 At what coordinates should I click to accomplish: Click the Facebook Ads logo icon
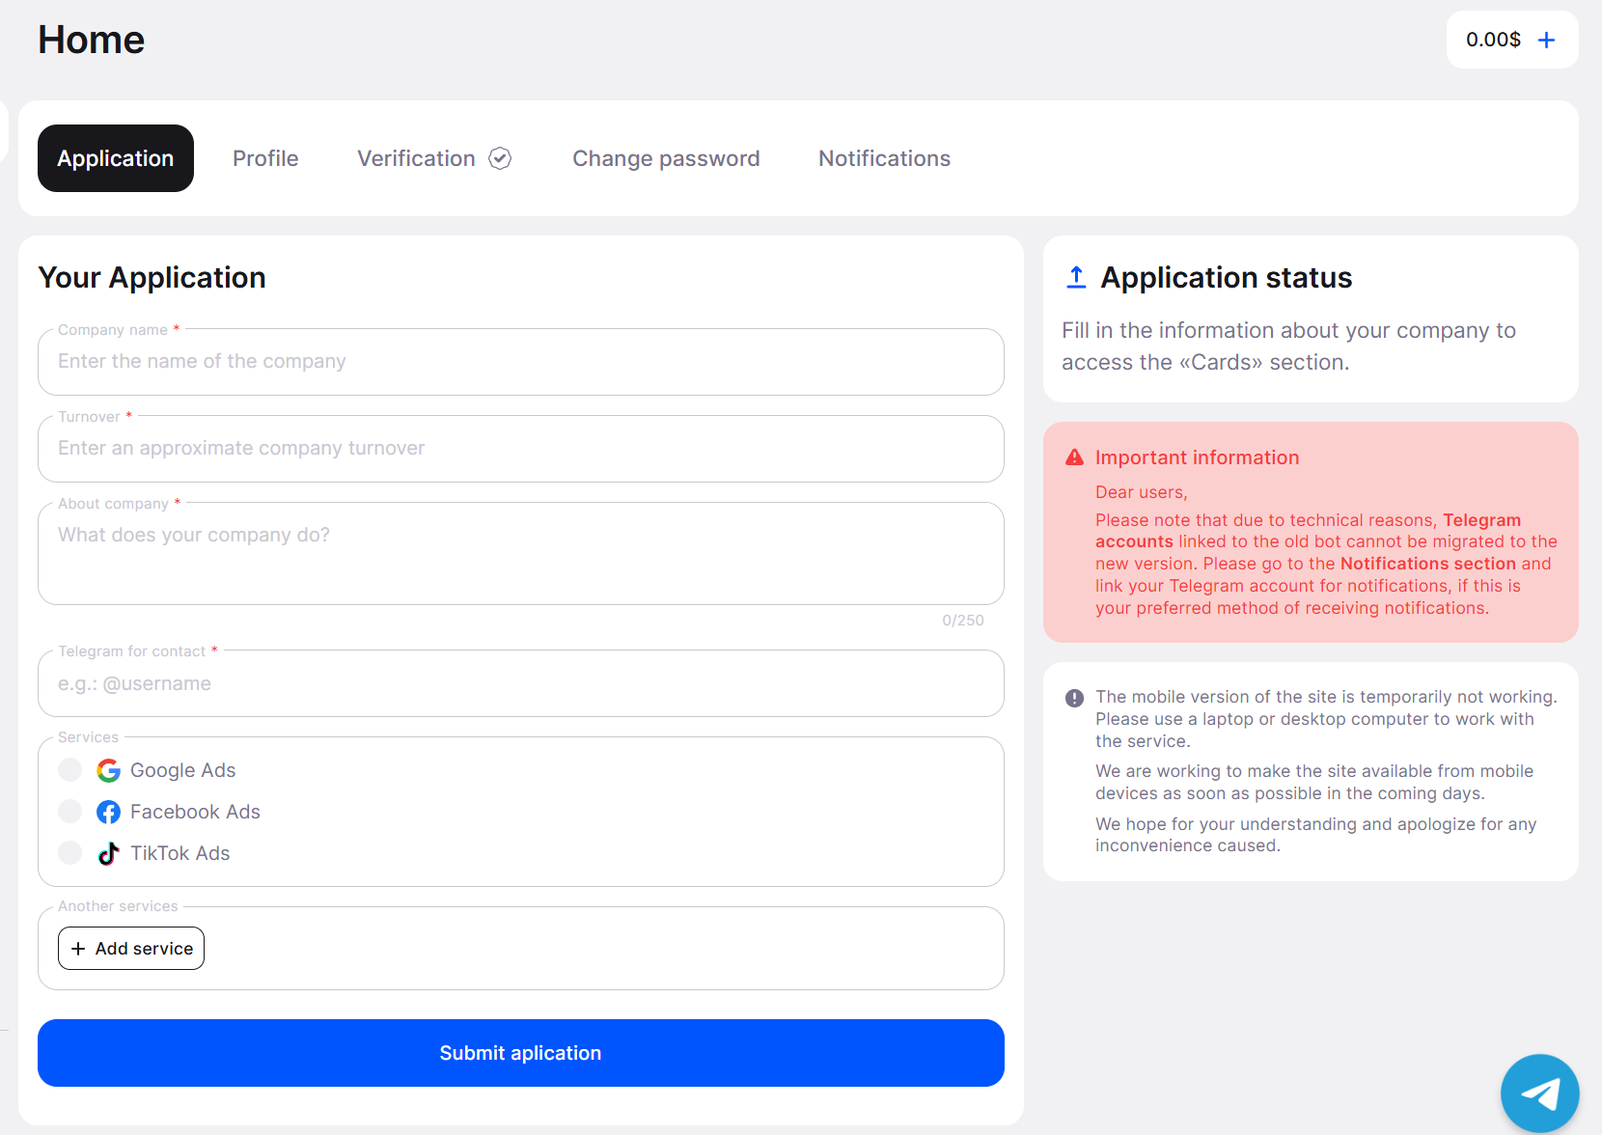click(x=108, y=812)
